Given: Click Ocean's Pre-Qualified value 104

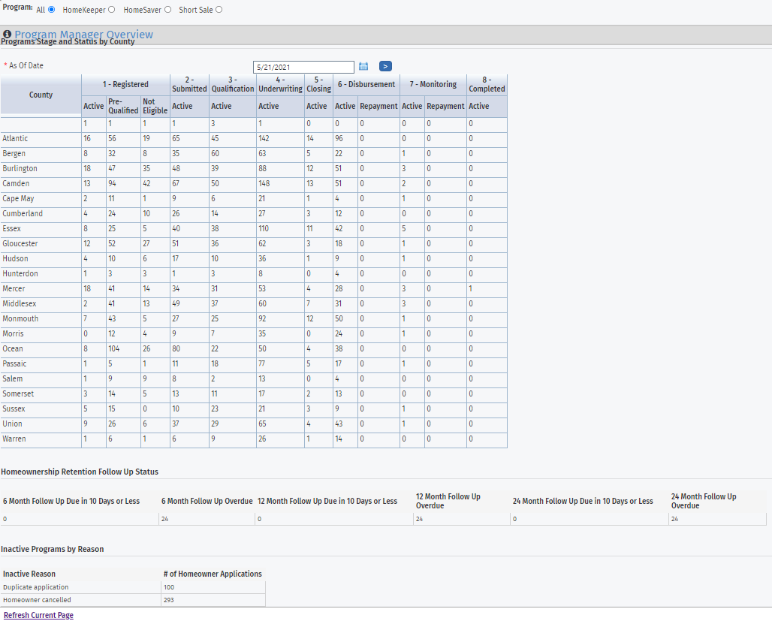Looking at the screenshot, I should pos(113,348).
